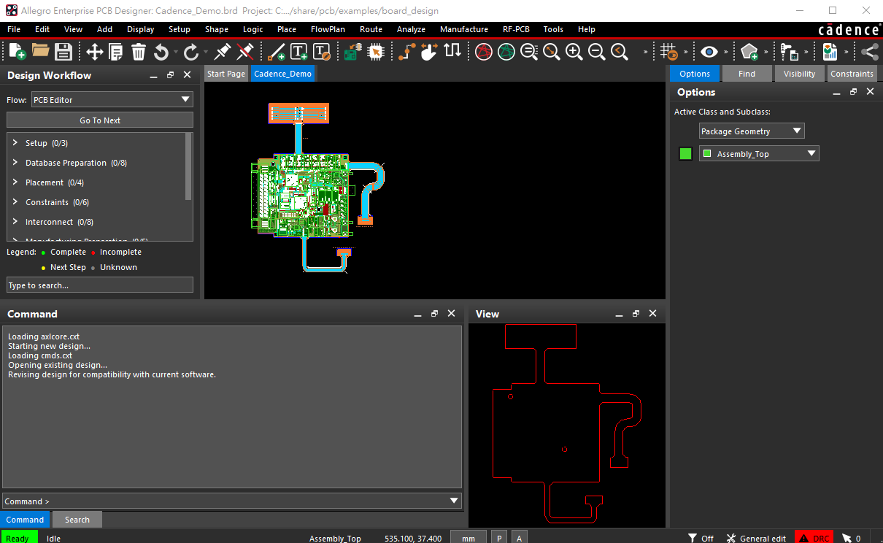
Task: Click the Go To Next button
Action: click(100, 120)
